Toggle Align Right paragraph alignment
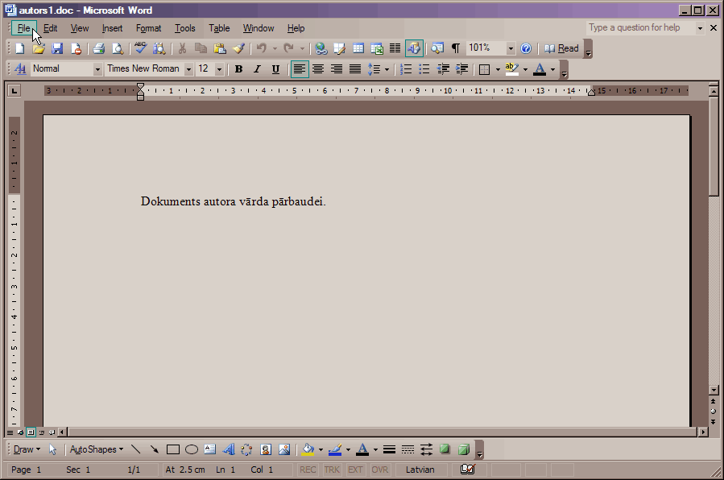Image resolution: width=724 pixels, height=480 pixels. point(337,69)
